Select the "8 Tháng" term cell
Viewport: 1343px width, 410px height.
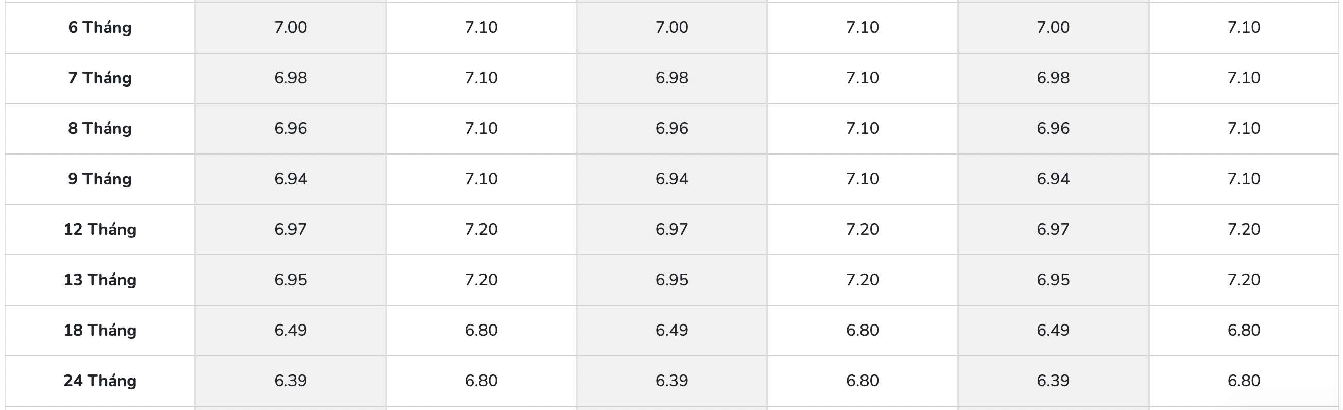[99, 128]
